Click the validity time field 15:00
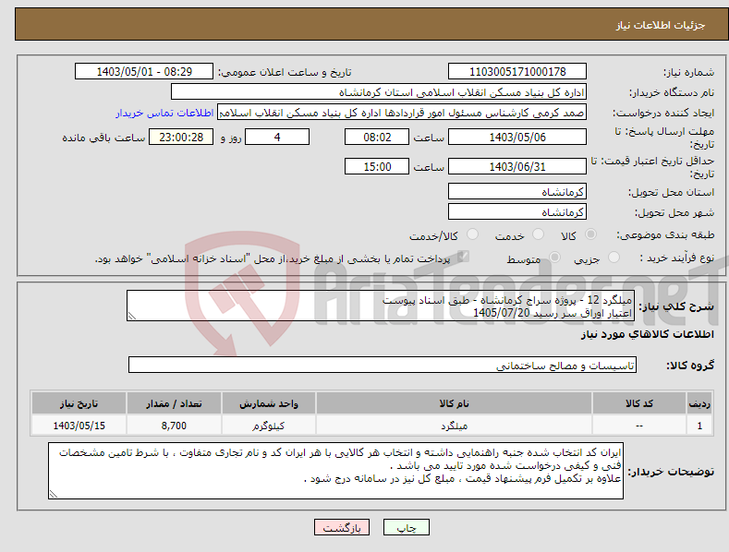The image size is (729, 552). point(377,166)
